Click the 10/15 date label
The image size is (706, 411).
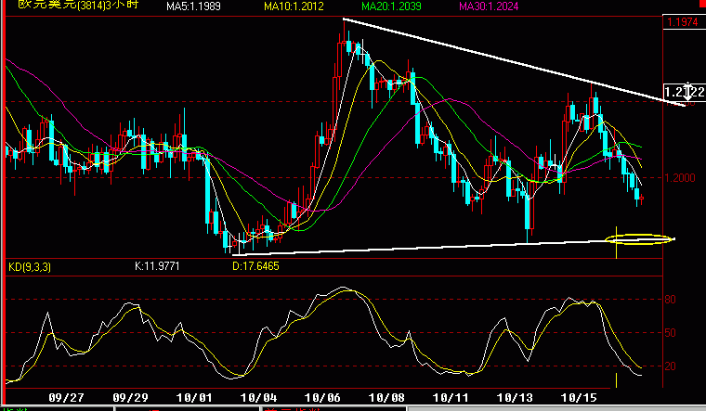pyautogui.click(x=579, y=398)
